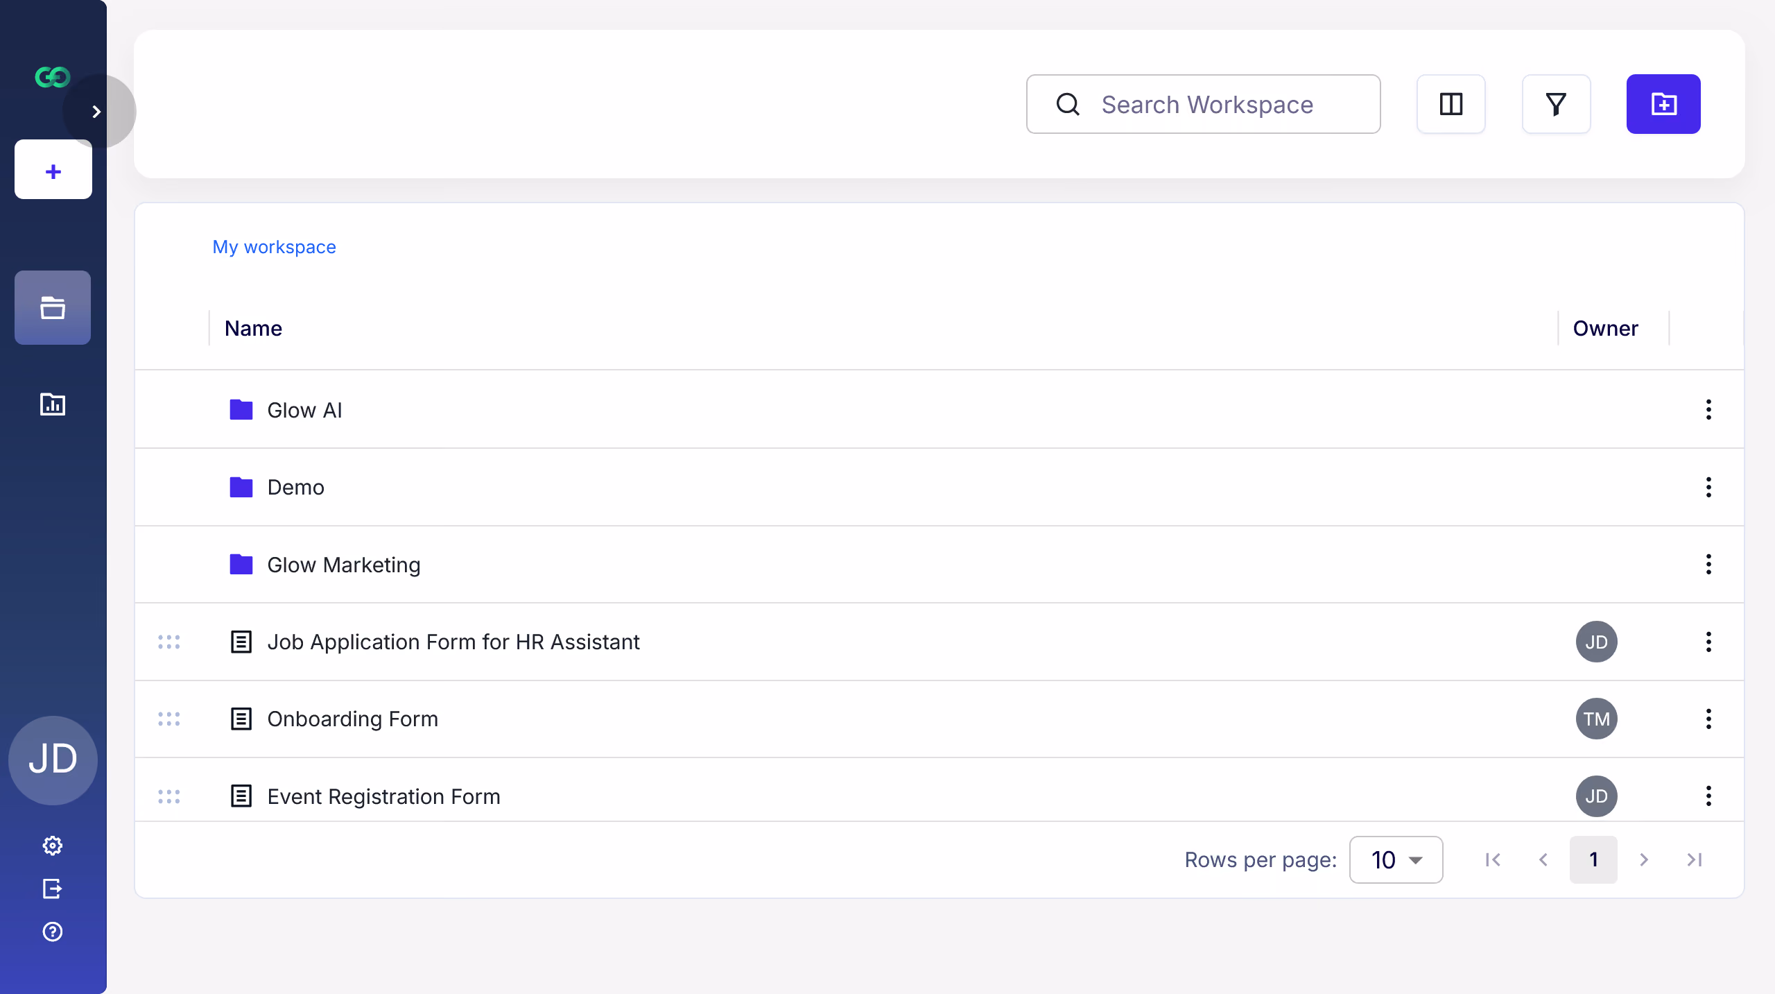The width and height of the screenshot is (1775, 994).
Task: Click the new folder button
Action: click(x=1663, y=104)
